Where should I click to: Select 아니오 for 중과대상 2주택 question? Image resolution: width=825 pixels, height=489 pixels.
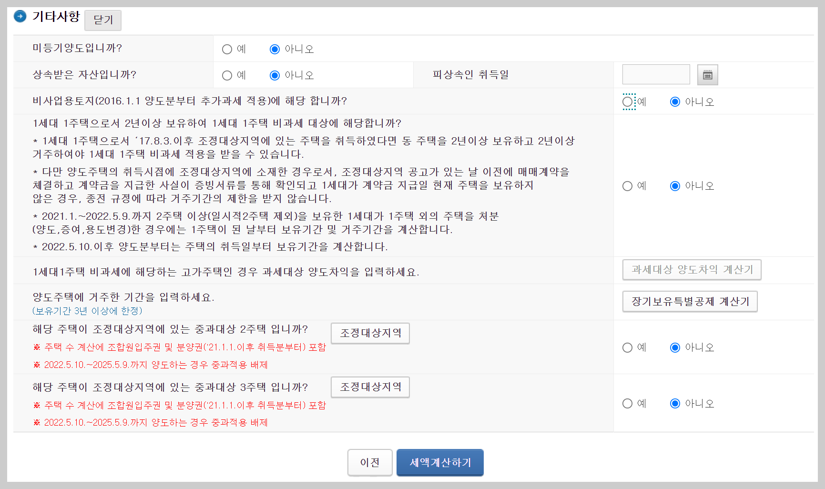coord(675,347)
